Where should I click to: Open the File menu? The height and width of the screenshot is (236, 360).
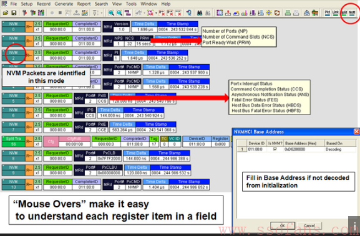[14, 4]
